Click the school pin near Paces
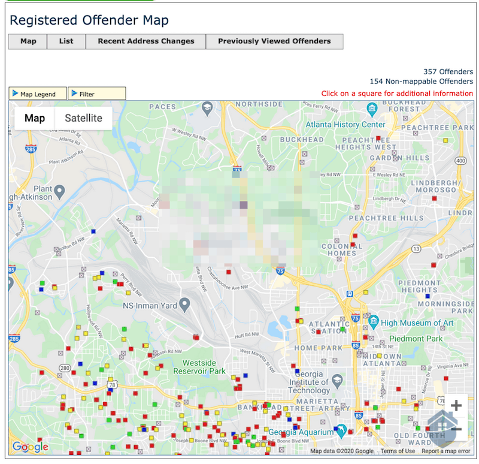This screenshot has height=464, width=479. [207, 109]
